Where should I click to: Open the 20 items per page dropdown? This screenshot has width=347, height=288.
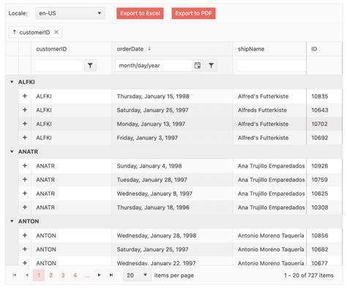coord(137,275)
